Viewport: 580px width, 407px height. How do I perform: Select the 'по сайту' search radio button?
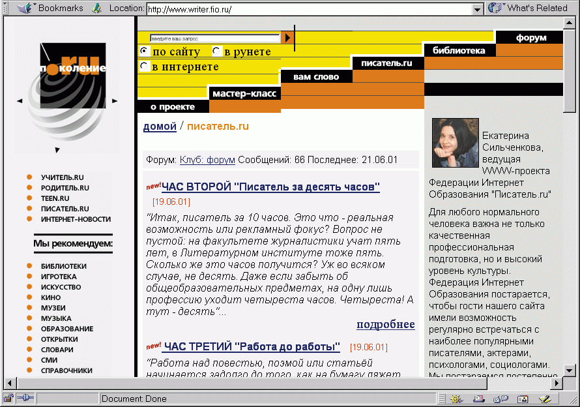pos(144,51)
